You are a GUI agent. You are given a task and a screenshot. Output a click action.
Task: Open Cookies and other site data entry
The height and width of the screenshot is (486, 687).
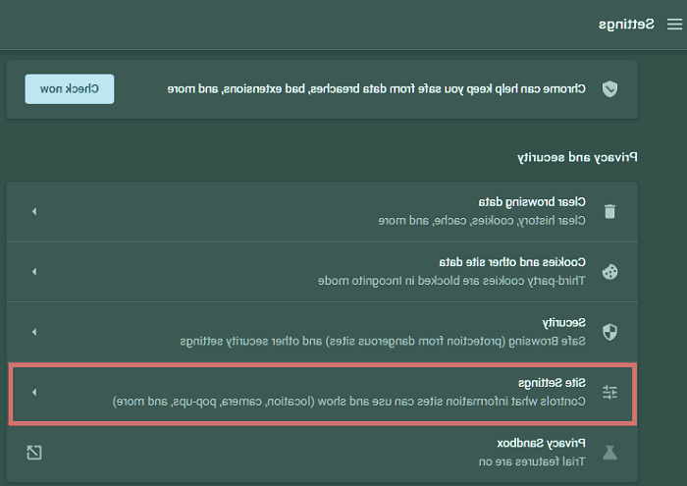pyautogui.click(x=322, y=272)
